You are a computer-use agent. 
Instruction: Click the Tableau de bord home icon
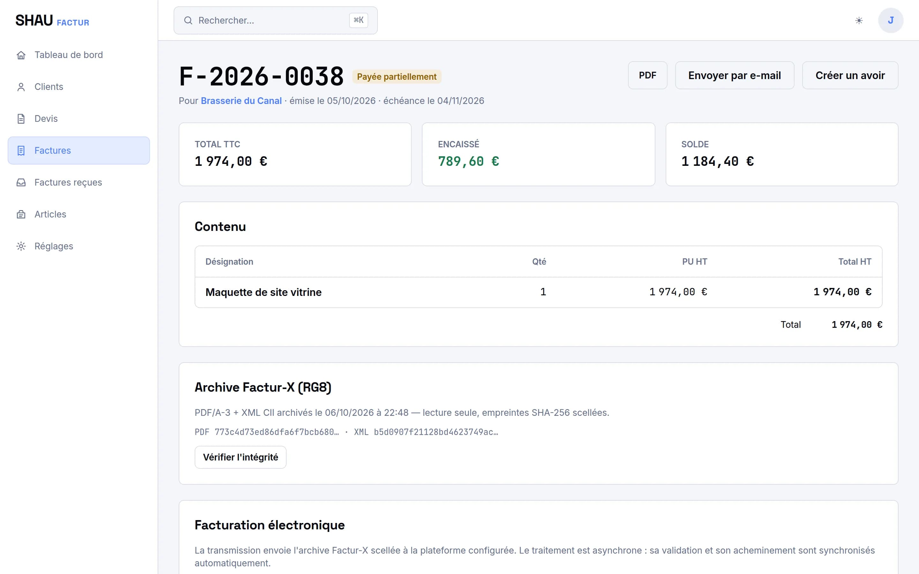21,55
